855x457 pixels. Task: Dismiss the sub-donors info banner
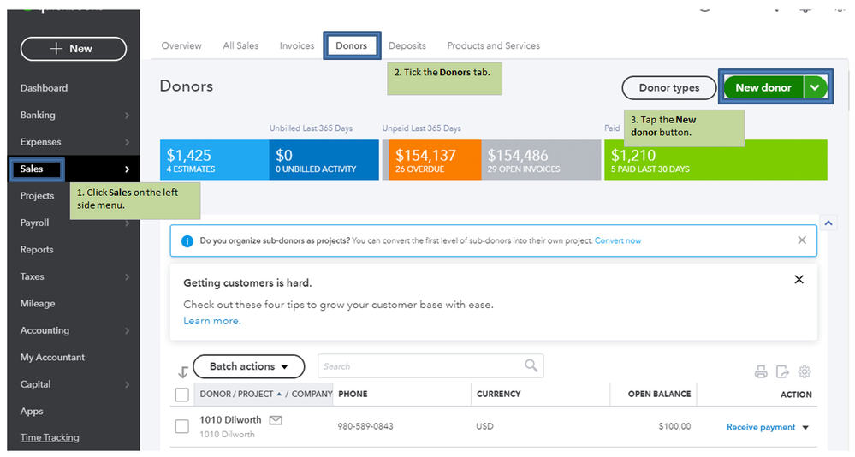802,240
